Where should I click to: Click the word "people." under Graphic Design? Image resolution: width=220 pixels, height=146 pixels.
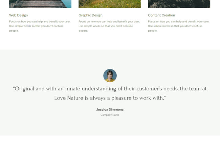pyautogui.click(x=83, y=31)
